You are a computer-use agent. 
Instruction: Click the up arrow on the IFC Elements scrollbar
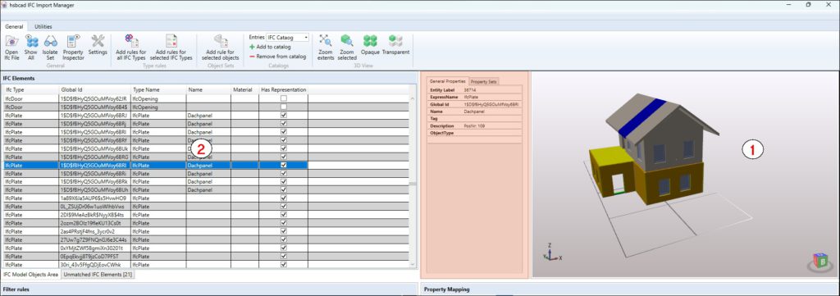(x=413, y=98)
